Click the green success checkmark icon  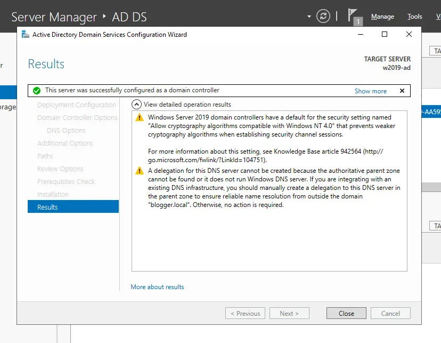[37, 91]
